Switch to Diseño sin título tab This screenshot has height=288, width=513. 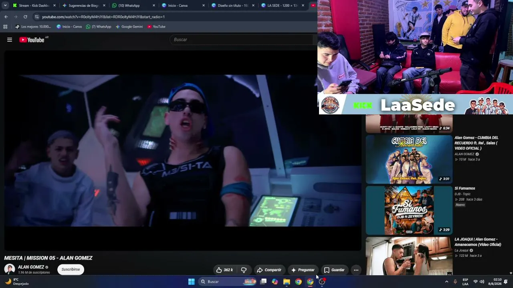233,6
